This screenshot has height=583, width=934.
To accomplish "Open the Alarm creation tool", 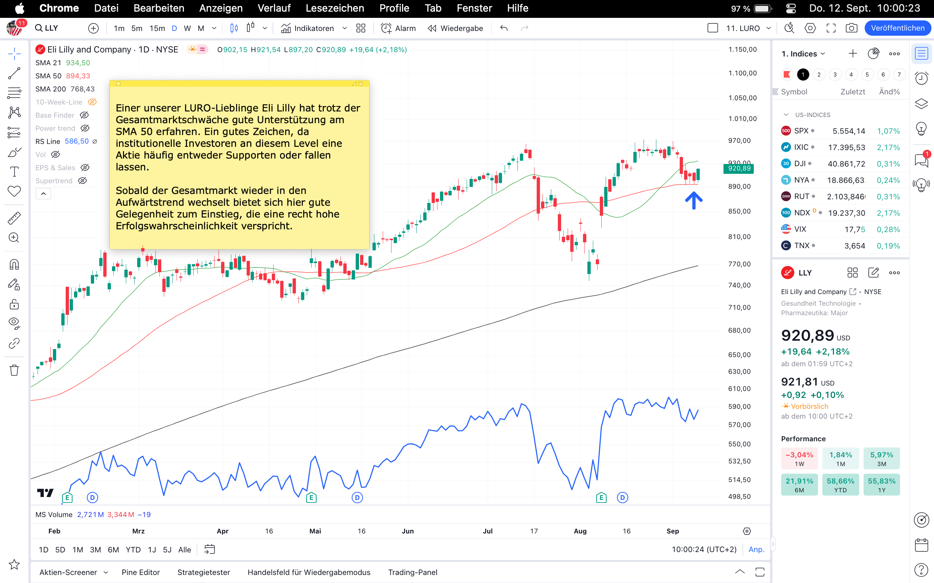I will point(398,28).
